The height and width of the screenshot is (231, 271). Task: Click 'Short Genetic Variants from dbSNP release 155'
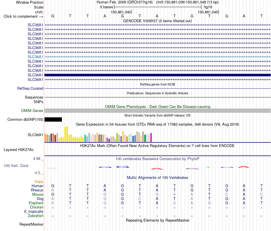(157, 115)
